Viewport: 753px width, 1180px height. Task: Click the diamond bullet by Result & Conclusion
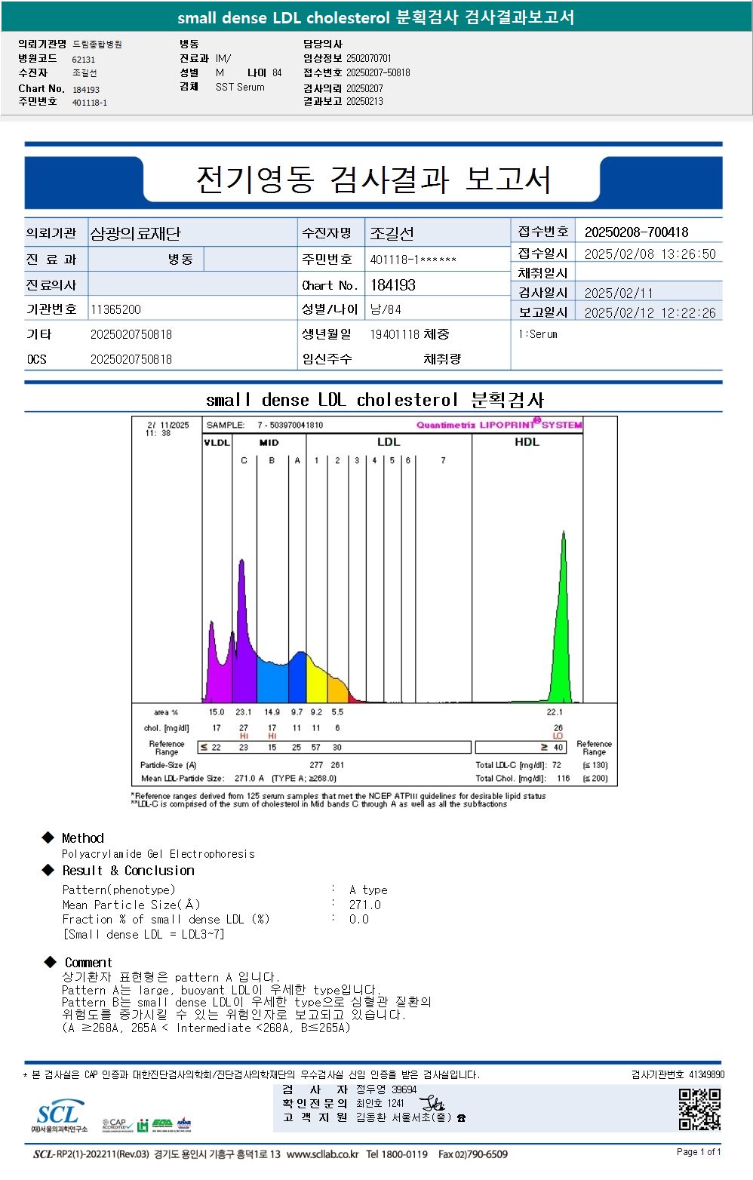tap(48, 870)
